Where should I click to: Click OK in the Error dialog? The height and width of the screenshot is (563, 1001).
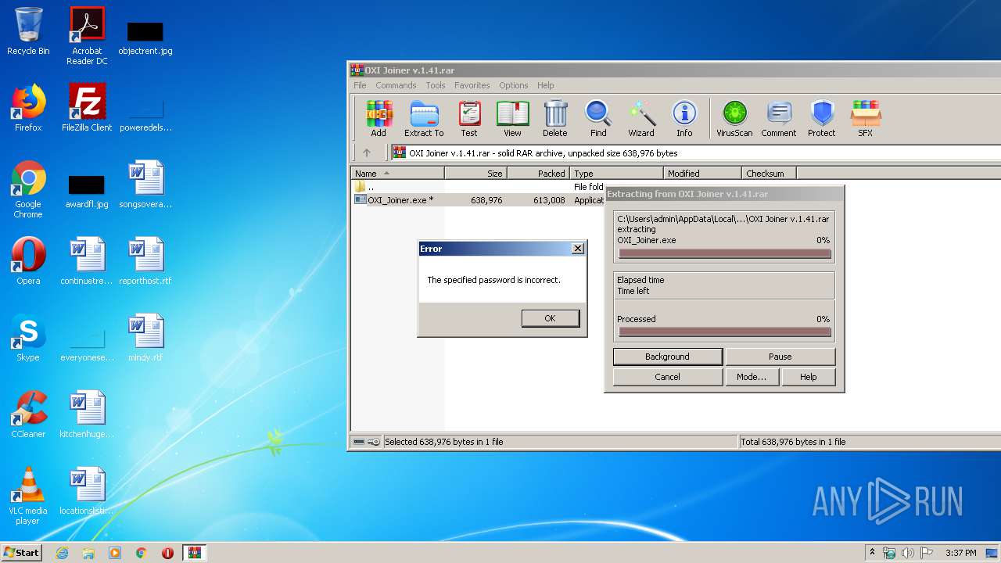coord(550,318)
